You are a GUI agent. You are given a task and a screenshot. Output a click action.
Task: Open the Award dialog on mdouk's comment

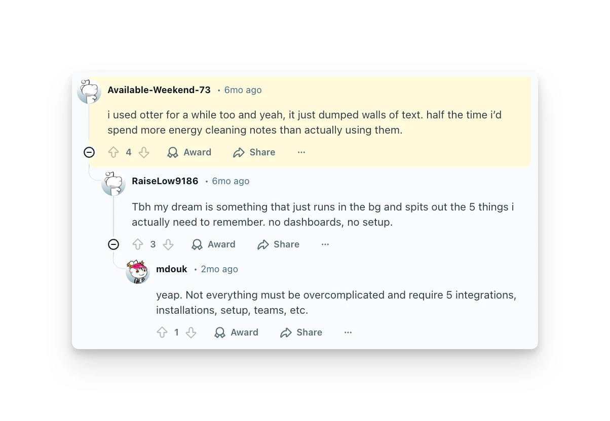pyautogui.click(x=236, y=332)
